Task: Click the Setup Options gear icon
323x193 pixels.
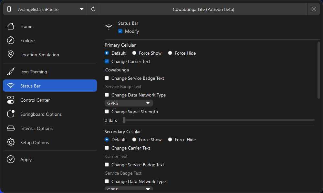Action: pos(11,142)
